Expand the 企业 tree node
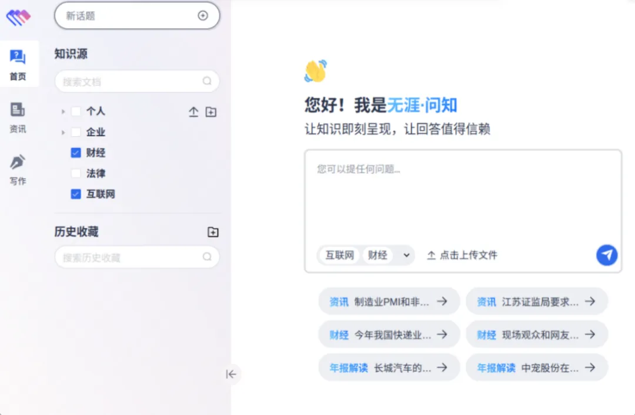 coord(63,132)
